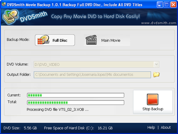Click the 'Copy Any Movie DVD to Hard Disk Easily!' slogan

coord(95,16)
